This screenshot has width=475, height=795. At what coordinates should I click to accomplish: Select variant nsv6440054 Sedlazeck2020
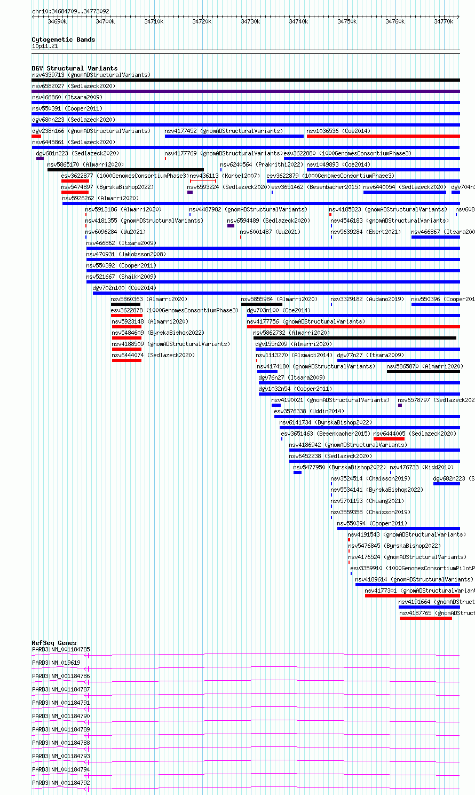405,187
